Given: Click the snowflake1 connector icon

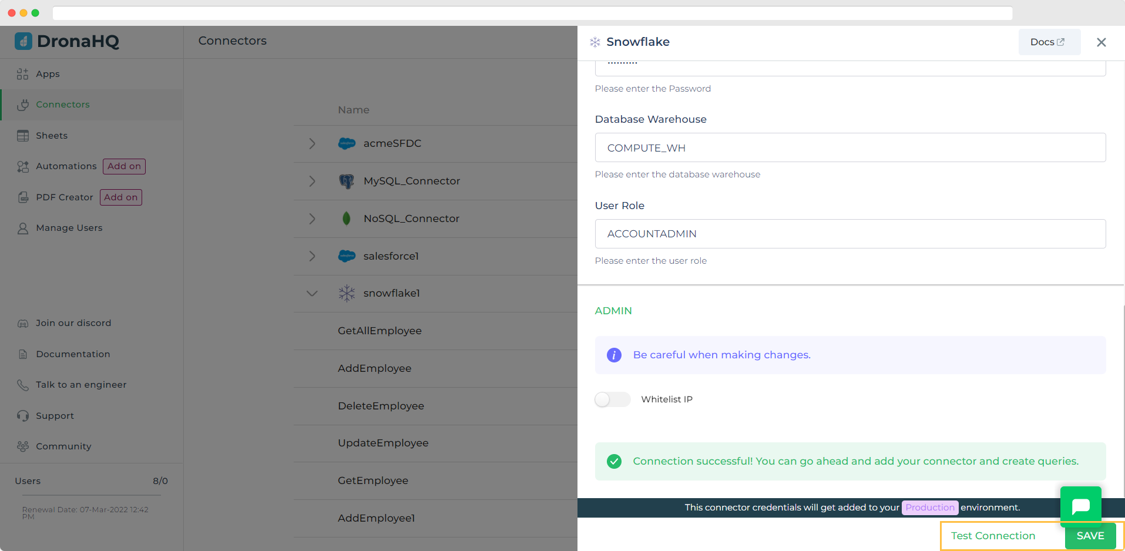Looking at the screenshot, I should [x=347, y=293].
